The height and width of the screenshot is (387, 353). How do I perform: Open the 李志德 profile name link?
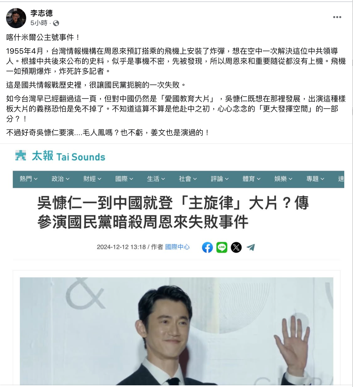tap(42, 13)
